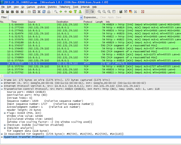Print packets printer icon
The image size is (181, 145).
click(x=49, y=11)
